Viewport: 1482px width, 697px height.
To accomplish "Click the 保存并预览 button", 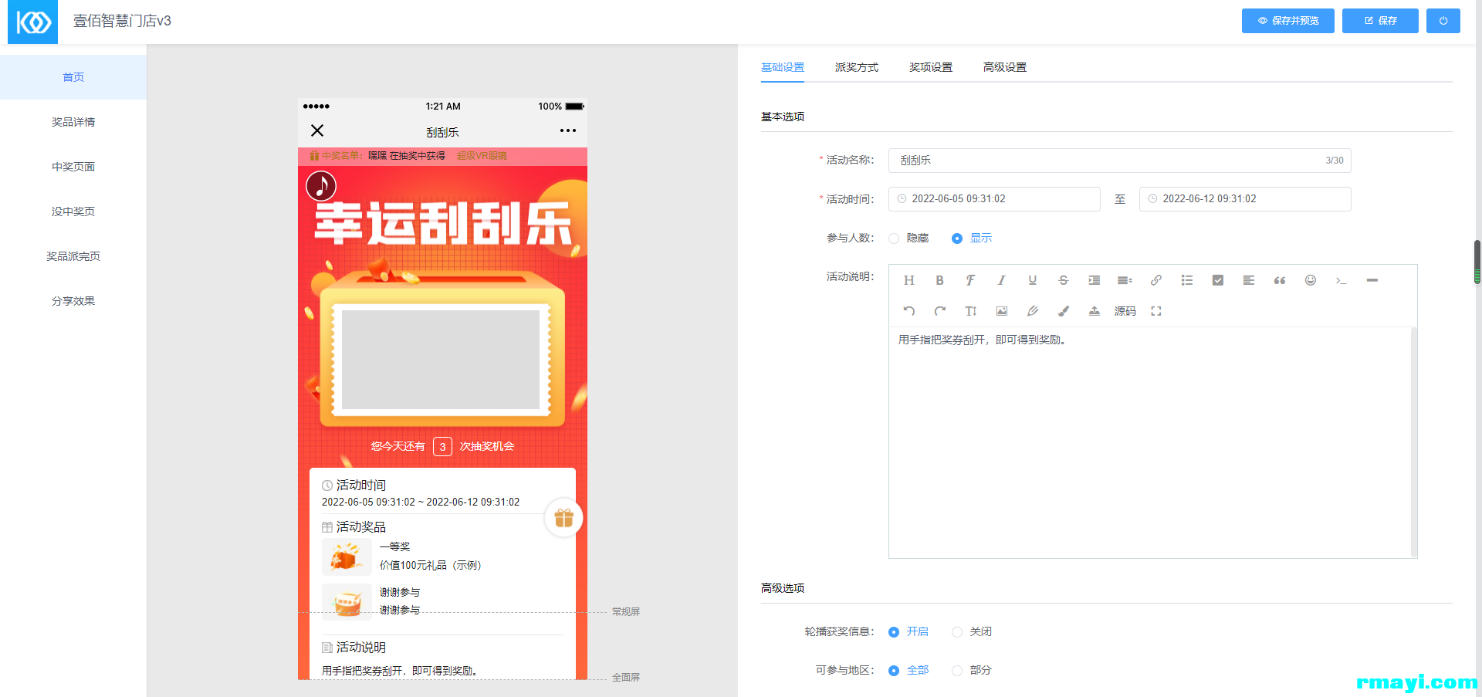I will click(x=1288, y=21).
